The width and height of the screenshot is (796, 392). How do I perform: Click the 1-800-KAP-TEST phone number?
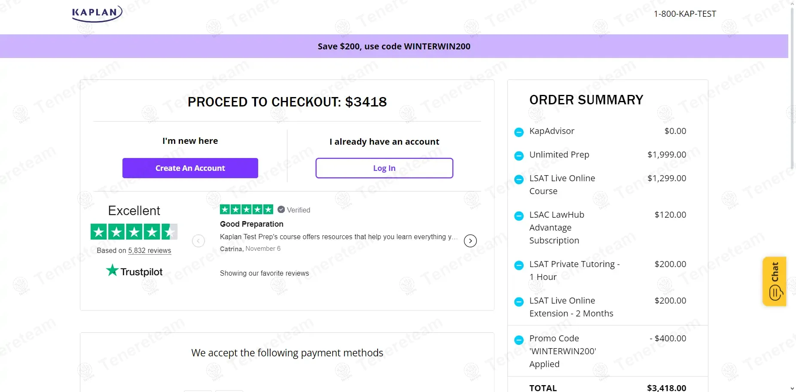pyautogui.click(x=685, y=14)
